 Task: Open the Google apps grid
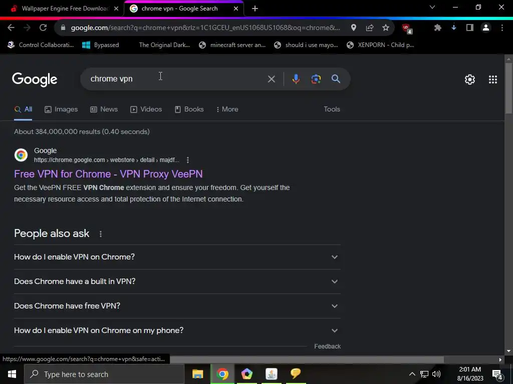click(493, 79)
